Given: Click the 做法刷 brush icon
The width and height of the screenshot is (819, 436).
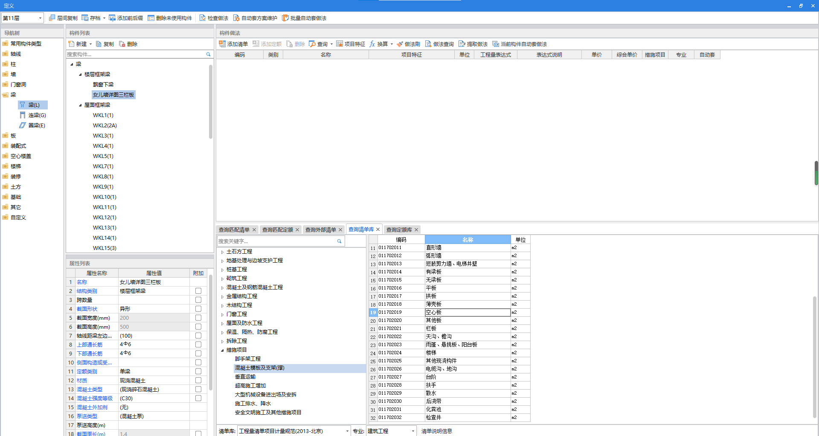Looking at the screenshot, I should point(400,44).
